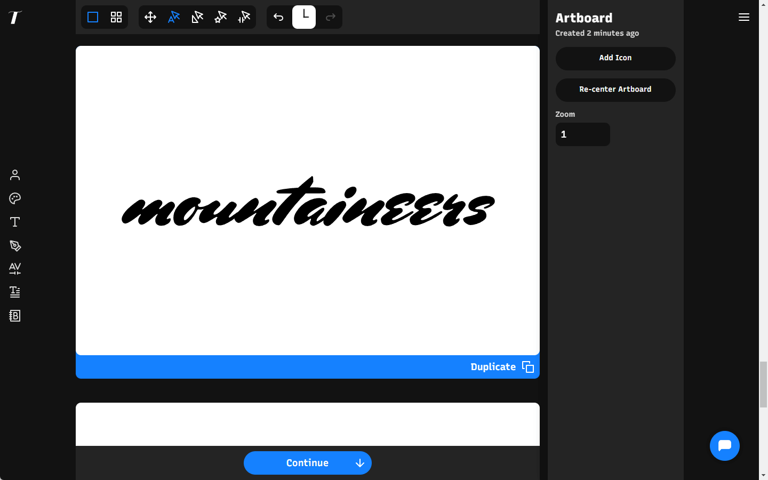Click the Add Icon button
The height and width of the screenshot is (480, 768).
pyautogui.click(x=615, y=58)
